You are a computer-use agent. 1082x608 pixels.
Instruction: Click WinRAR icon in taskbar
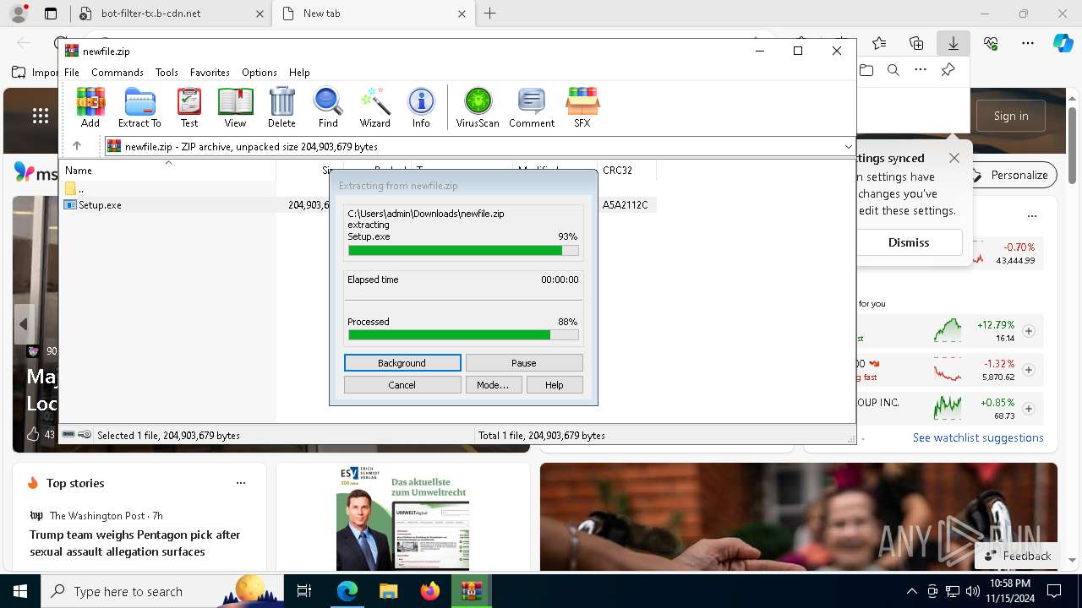tap(471, 591)
